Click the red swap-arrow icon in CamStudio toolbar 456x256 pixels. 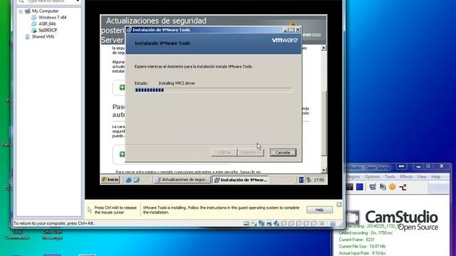(x=403, y=187)
